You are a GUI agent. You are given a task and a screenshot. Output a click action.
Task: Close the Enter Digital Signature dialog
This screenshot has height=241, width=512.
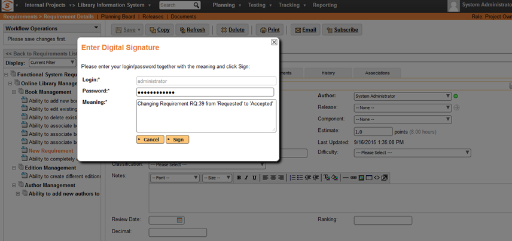coord(274,42)
